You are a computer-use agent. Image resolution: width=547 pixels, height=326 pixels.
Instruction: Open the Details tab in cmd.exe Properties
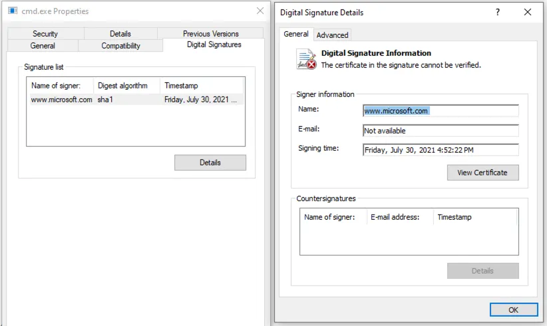coord(120,34)
